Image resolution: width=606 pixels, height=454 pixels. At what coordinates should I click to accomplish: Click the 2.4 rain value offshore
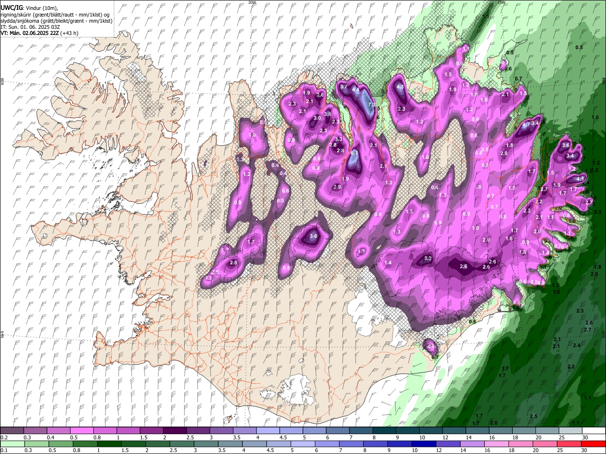point(577,346)
